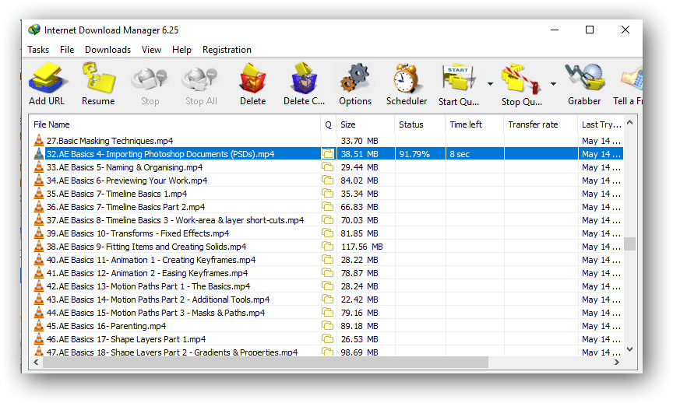This screenshot has width=673, height=403.
Task: Sort by Status column header
Action: pyautogui.click(x=420, y=124)
